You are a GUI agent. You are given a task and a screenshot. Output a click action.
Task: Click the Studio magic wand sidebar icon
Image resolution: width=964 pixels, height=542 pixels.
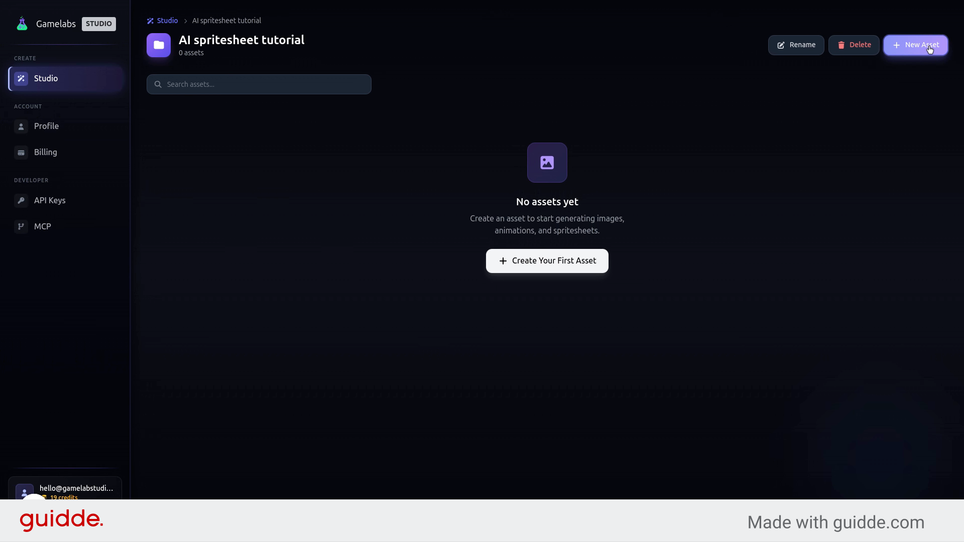coord(21,79)
